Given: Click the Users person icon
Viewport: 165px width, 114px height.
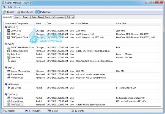Looking at the screenshot, I should pos(9,61).
